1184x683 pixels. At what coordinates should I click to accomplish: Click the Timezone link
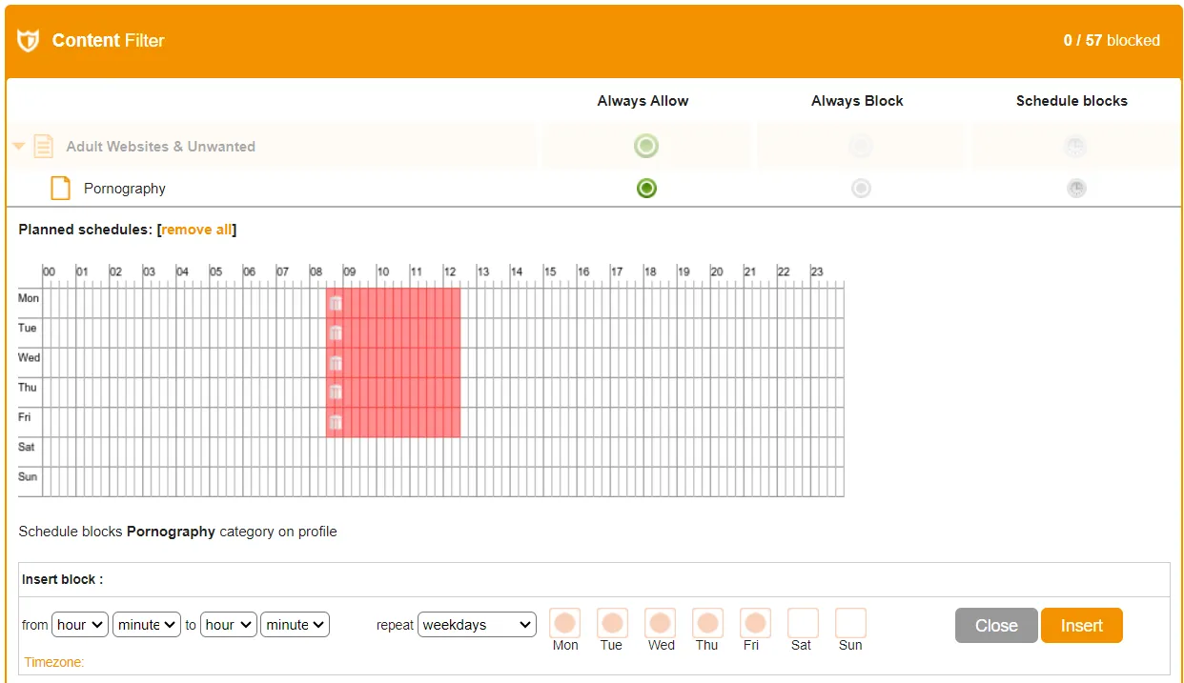coord(54,662)
